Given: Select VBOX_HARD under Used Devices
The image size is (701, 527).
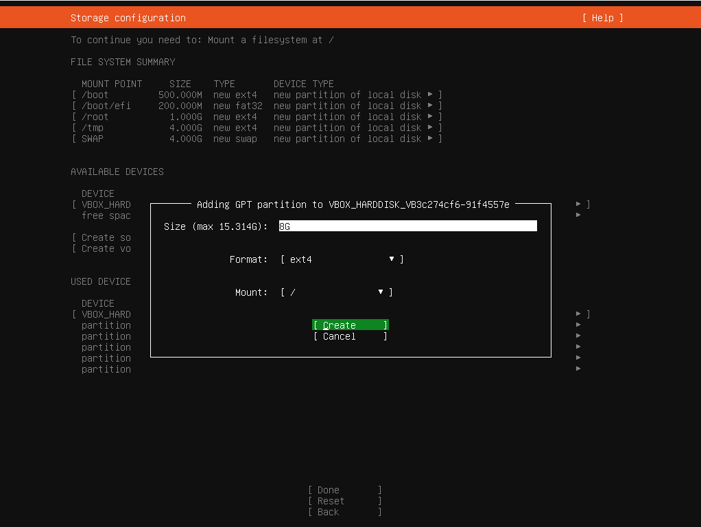Looking at the screenshot, I should [x=106, y=314].
